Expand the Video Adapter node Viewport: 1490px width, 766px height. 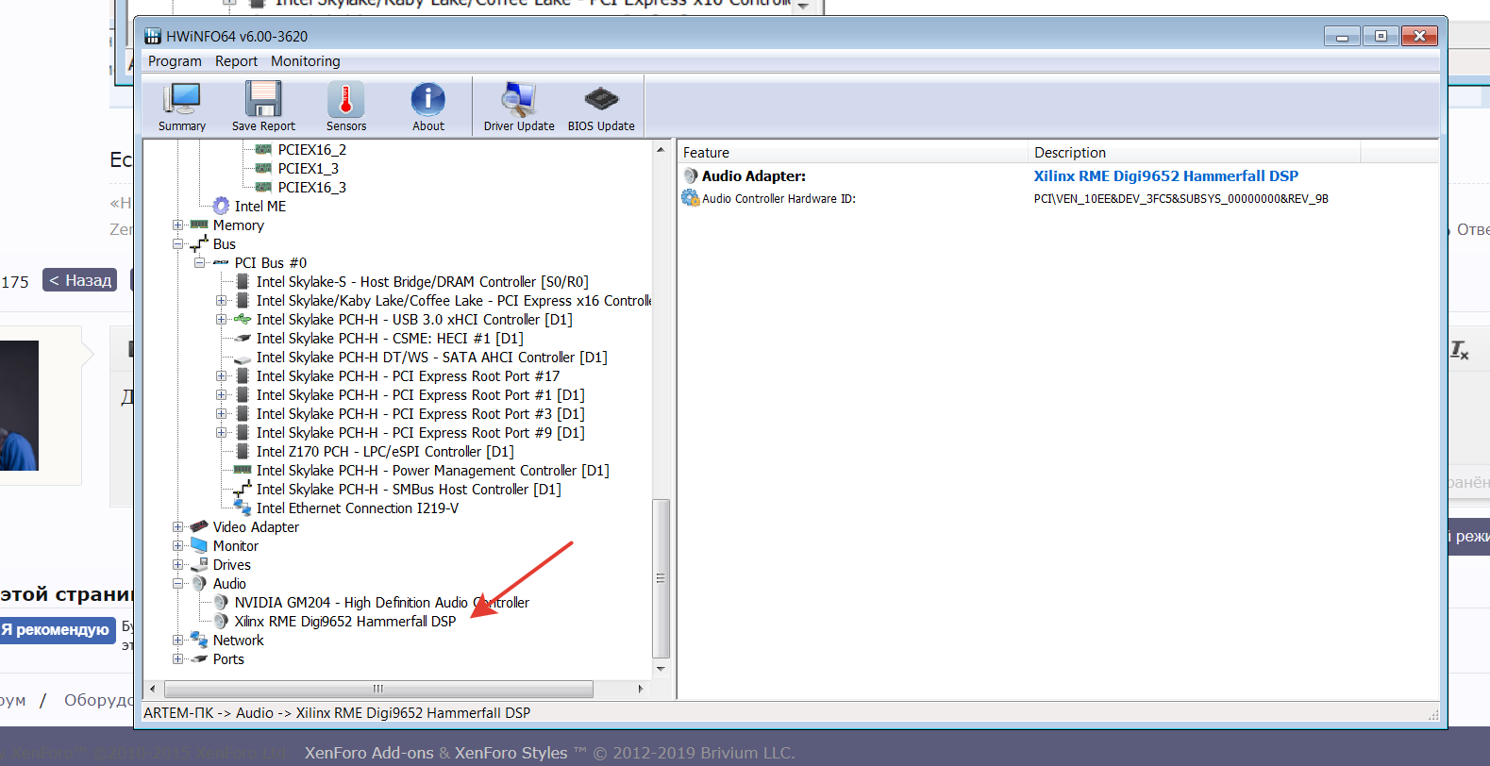[177, 526]
